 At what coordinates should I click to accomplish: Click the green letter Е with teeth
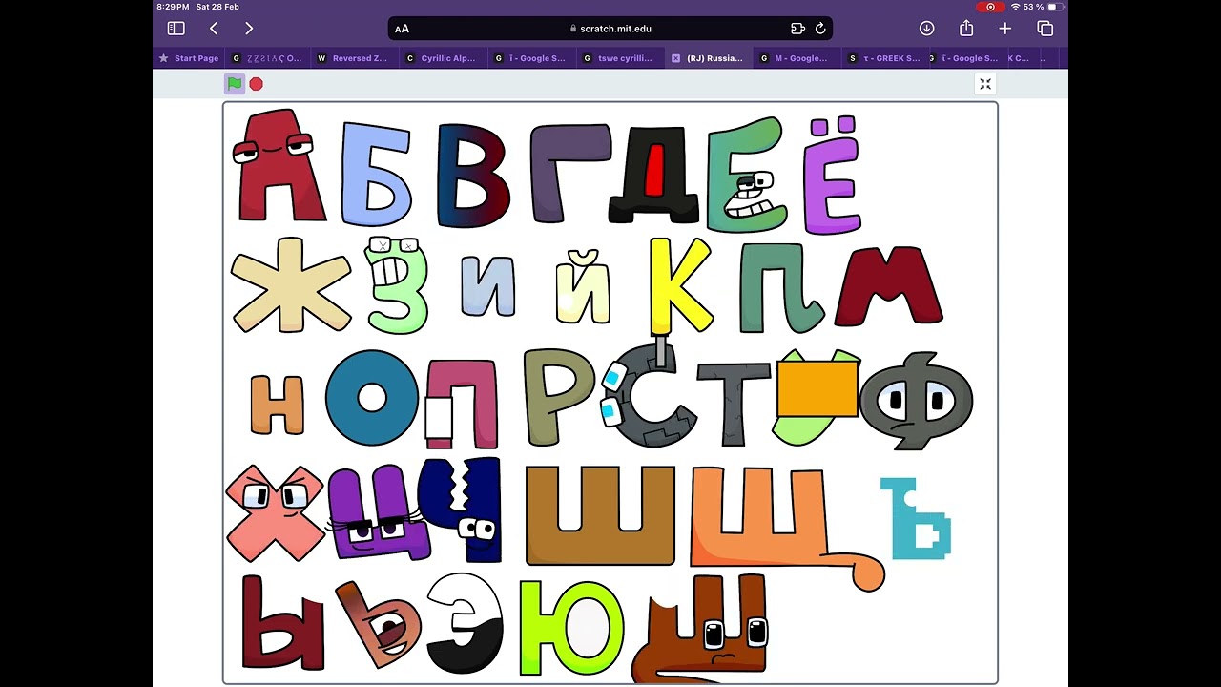[x=747, y=175]
